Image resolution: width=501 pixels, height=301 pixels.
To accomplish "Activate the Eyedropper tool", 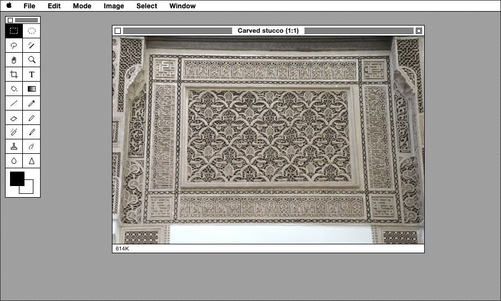I will [x=32, y=103].
